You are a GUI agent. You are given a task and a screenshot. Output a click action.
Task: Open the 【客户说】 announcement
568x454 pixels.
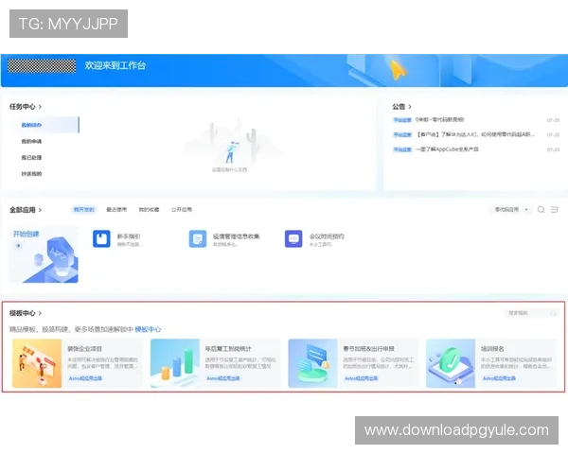(x=475, y=134)
